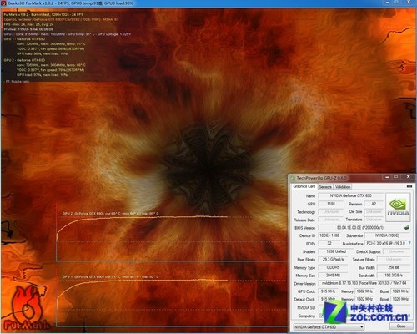Click the GPU-Z screenshot camera icon

[409, 186]
